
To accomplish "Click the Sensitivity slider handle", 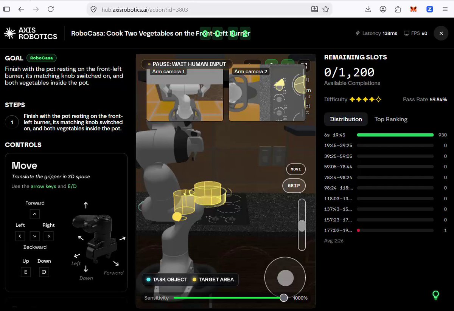I will click(x=284, y=298).
